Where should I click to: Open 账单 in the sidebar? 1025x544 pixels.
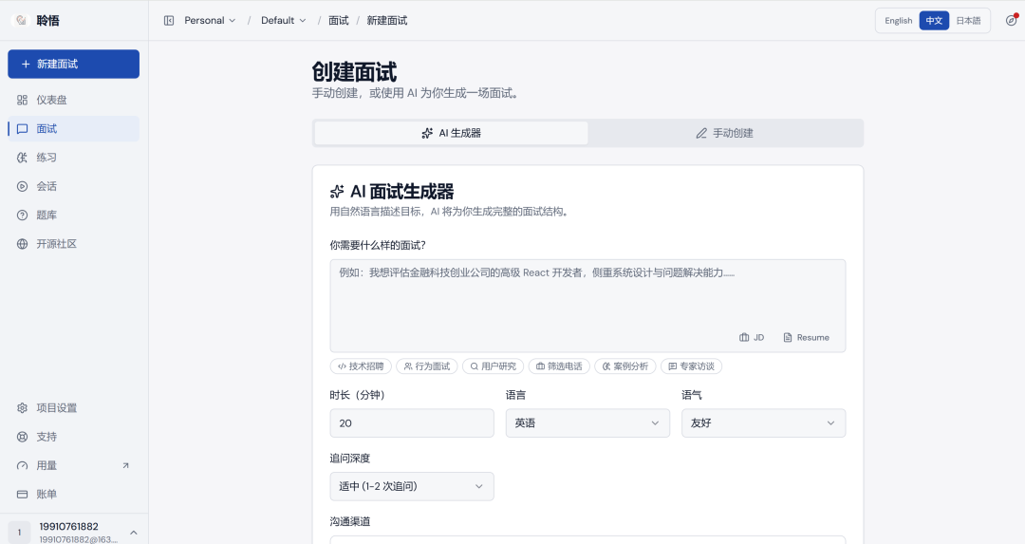[x=73, y=495]
